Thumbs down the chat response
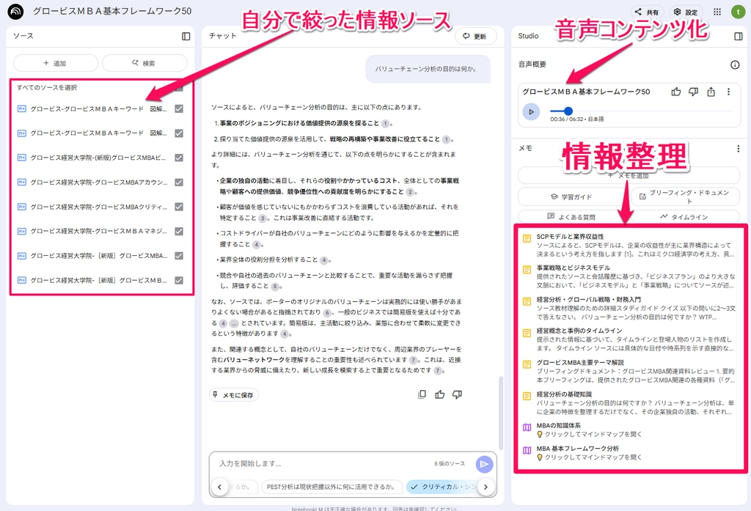The height and width of the screenshot is (511, 751). point(458,394)
